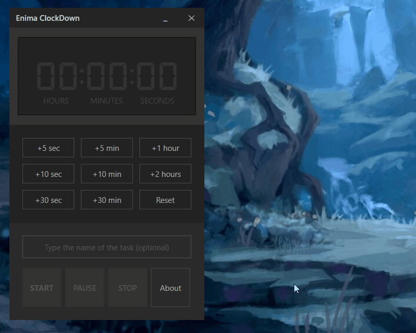
Task: Close the Enima ClockDown window
Action: point(191,18)
